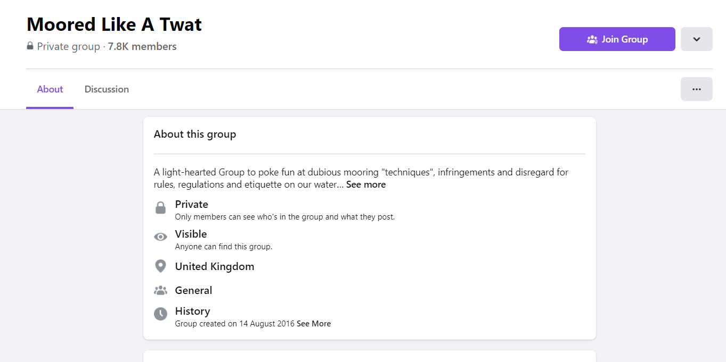Click the Join Group button
726x362 pixels.
pyautogui.click(x=617, y=39)
